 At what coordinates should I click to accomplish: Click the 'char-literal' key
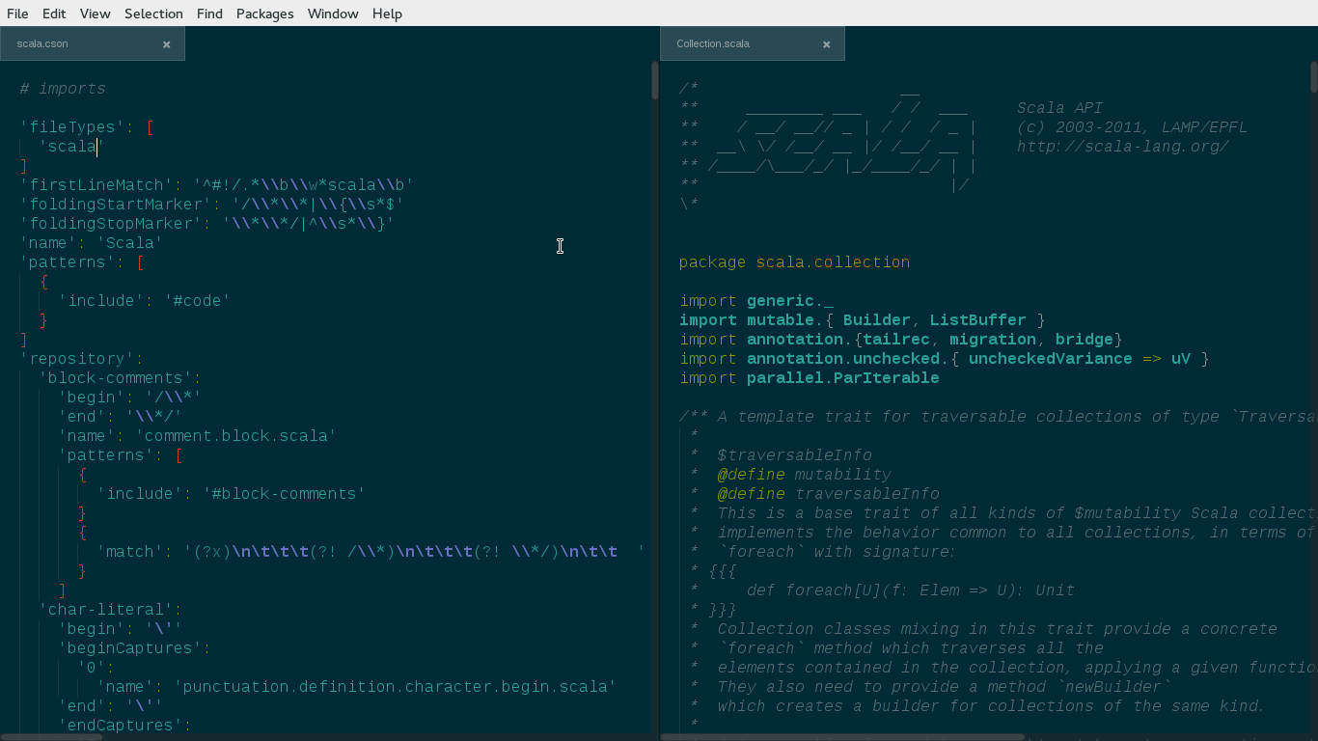point(106,609)
